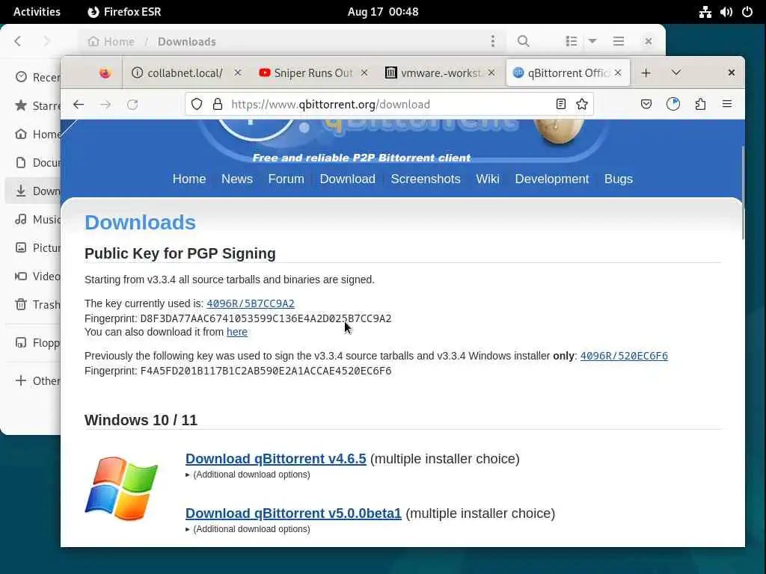Open the Firefox hamburger menu

[727, 104]
